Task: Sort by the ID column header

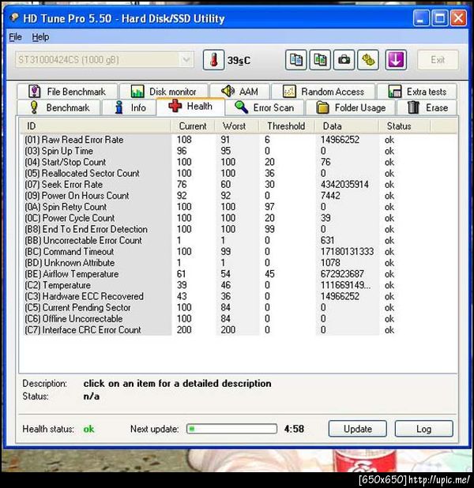Action: click(96, 126)
